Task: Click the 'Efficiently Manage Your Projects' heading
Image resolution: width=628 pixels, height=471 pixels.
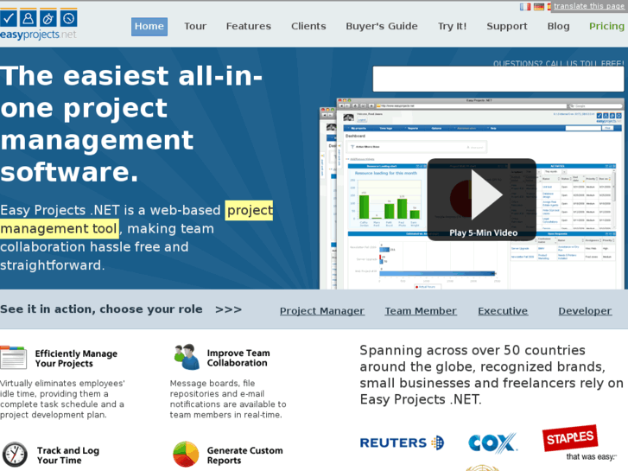Action: 76,359
